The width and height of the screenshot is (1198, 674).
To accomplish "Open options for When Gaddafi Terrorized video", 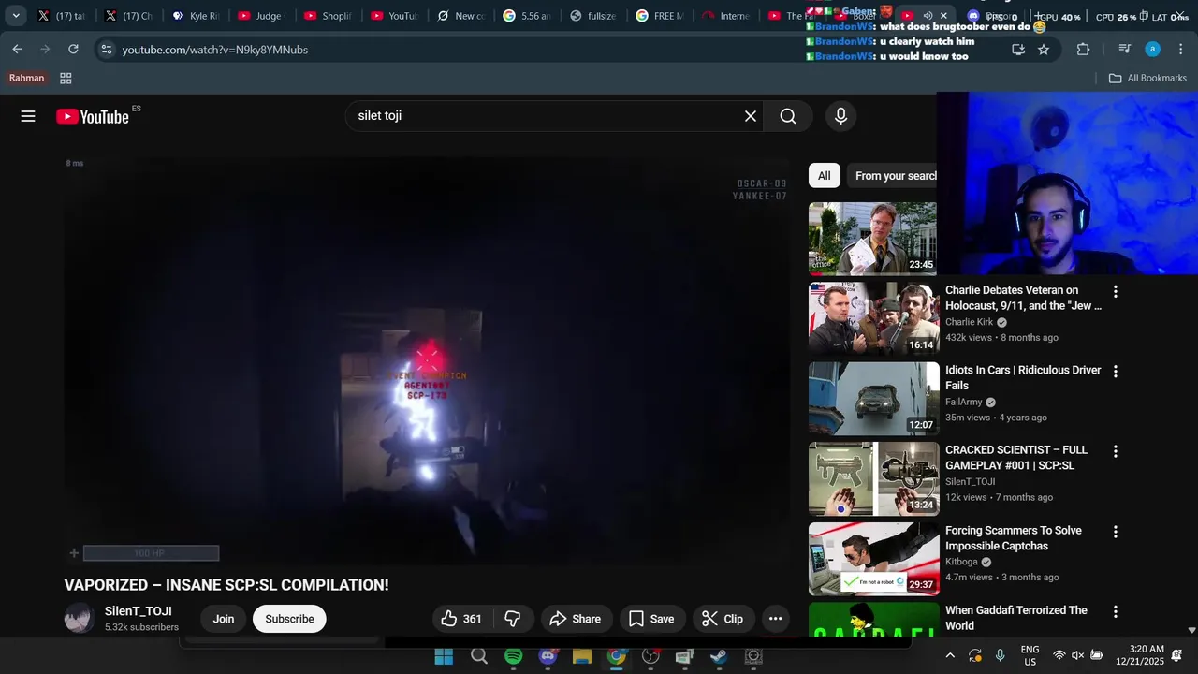I will [1115, 611].
